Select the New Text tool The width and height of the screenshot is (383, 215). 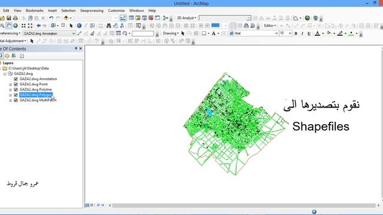[214, 33]
